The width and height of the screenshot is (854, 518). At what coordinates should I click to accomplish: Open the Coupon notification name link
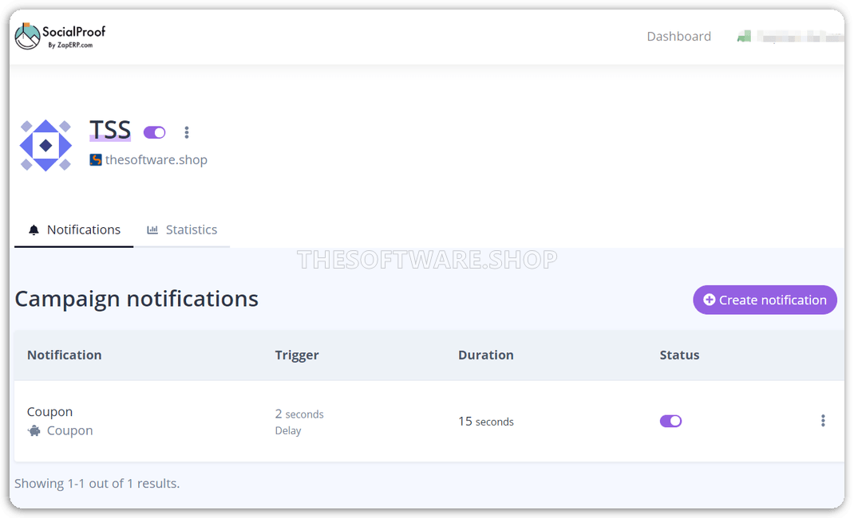point(49,412)
